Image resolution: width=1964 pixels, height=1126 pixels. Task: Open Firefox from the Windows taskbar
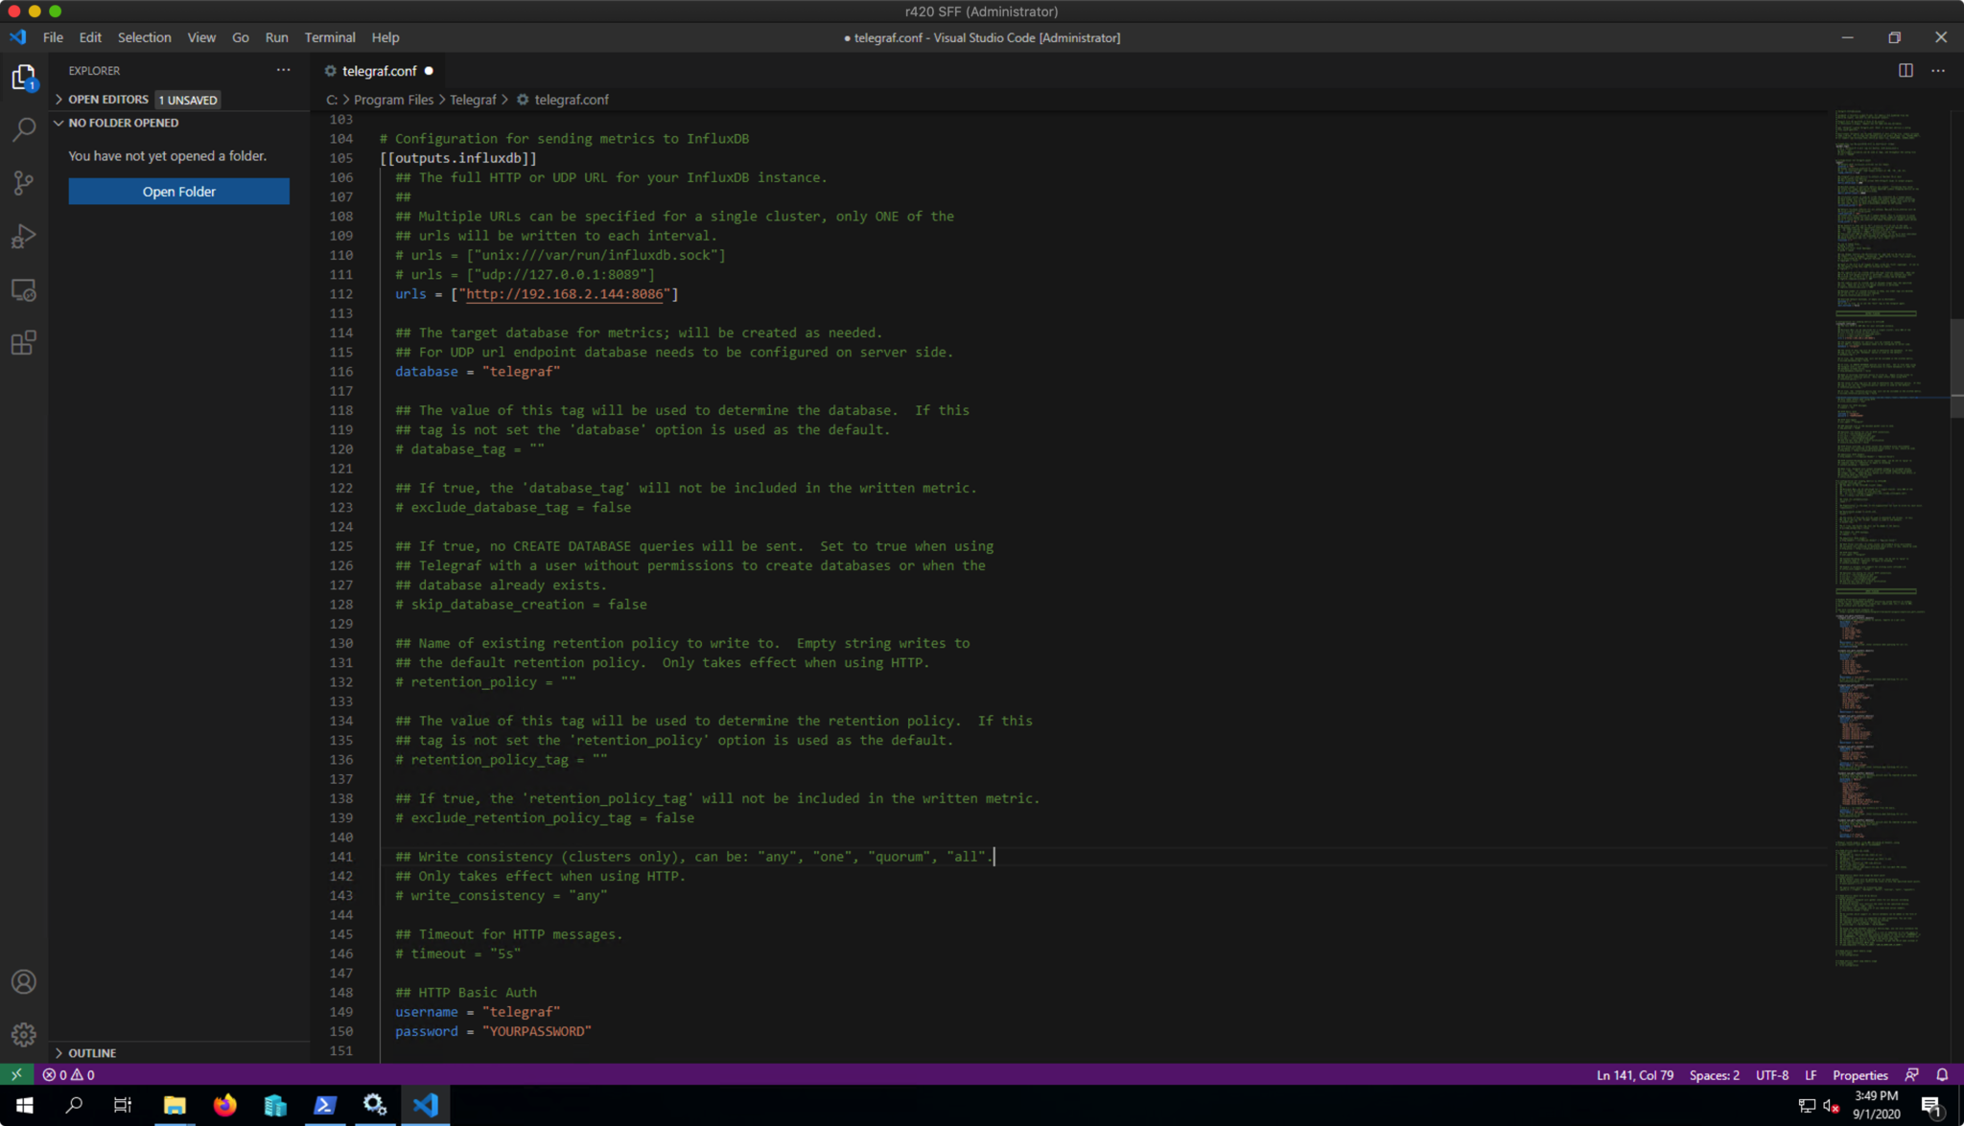[225, 1105]
